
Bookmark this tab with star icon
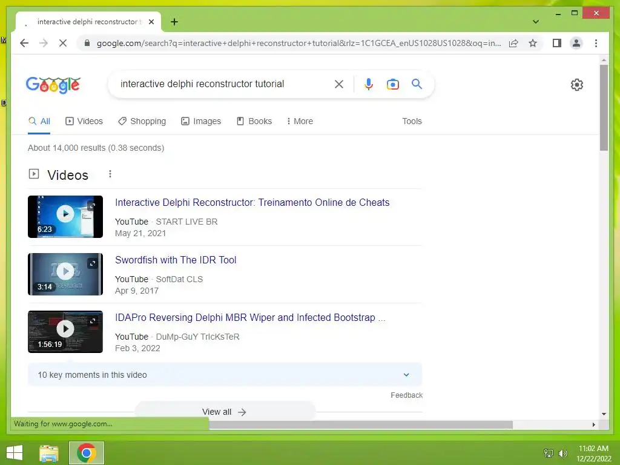coord(533,43)
